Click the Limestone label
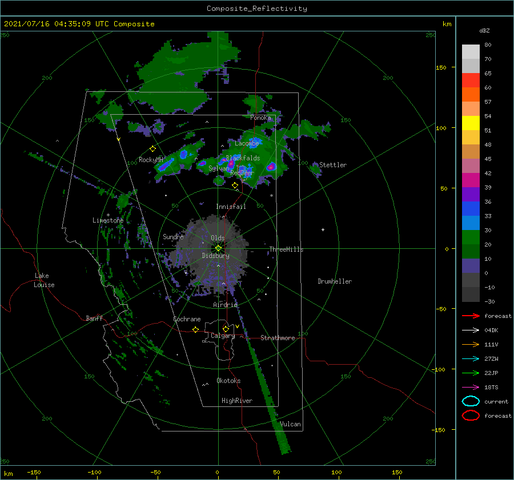514x480 pixels. pos(108,220)
